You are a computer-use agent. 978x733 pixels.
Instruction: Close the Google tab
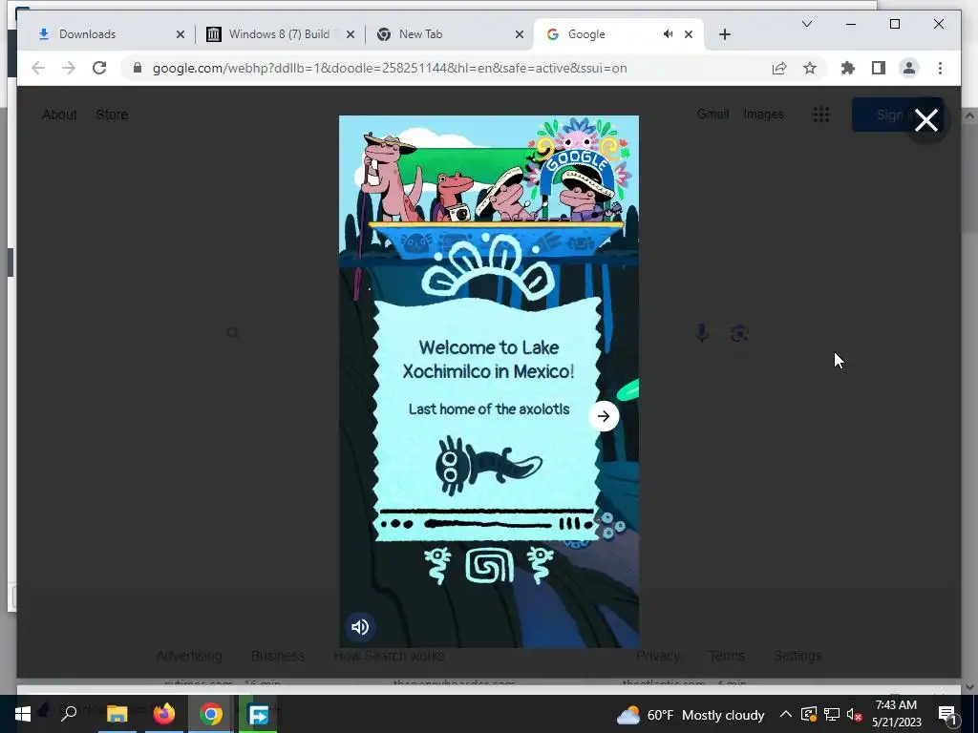click(x=689, y=34)
